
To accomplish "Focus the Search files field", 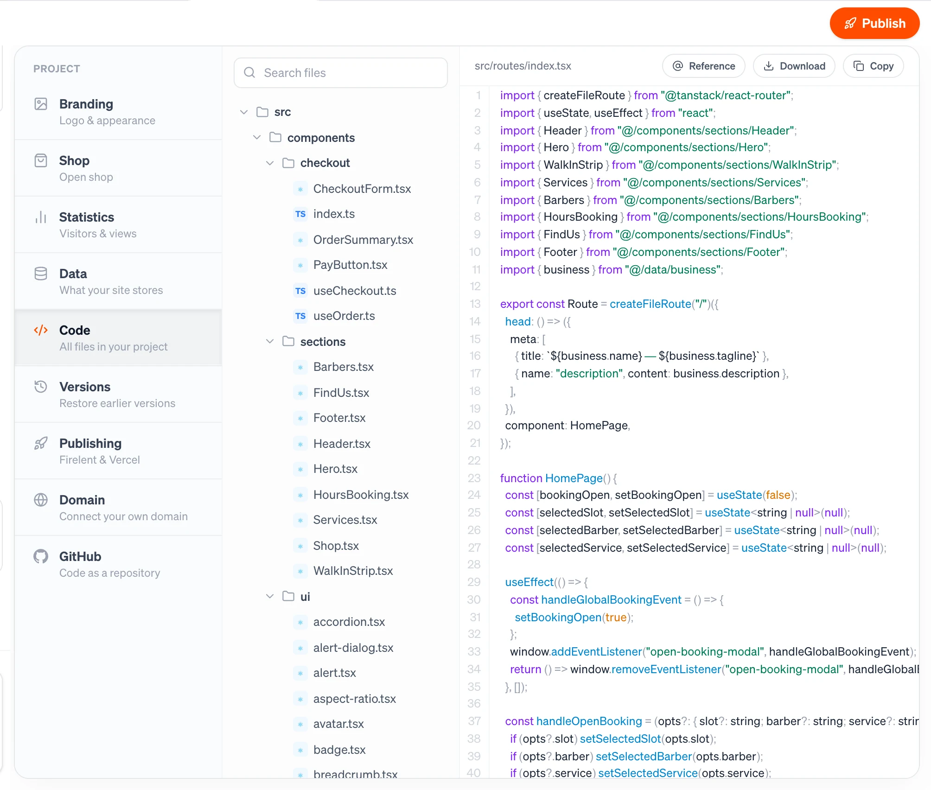I will [341, 72].
